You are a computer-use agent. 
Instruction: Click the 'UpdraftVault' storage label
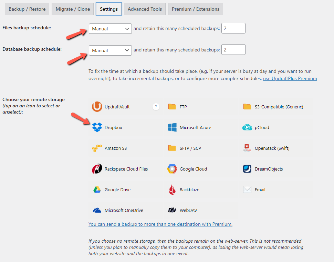click(x=117, y=107)
